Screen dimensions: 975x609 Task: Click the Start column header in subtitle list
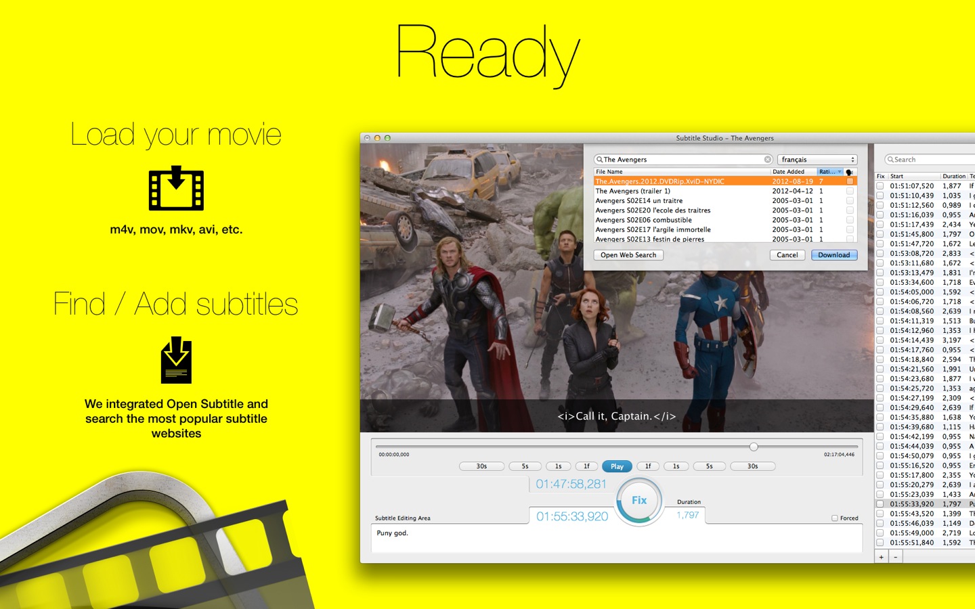914,176
